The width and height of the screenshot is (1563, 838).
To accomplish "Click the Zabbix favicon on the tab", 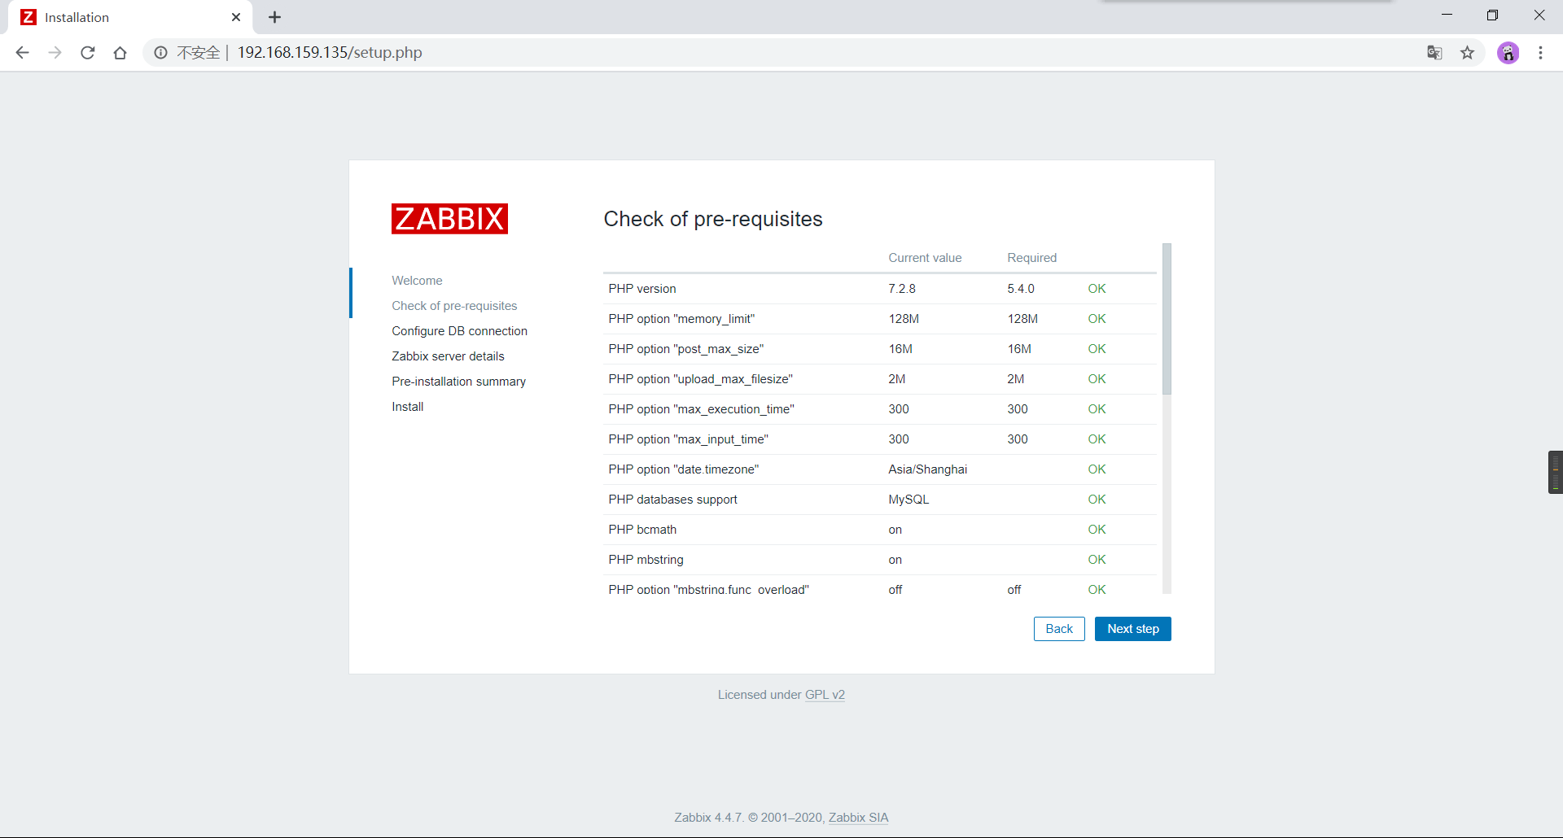I will [x=28, y=17].
